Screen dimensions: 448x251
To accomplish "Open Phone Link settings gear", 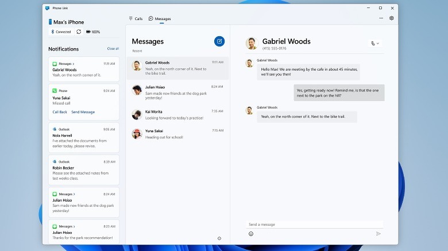I will (392, 18).
